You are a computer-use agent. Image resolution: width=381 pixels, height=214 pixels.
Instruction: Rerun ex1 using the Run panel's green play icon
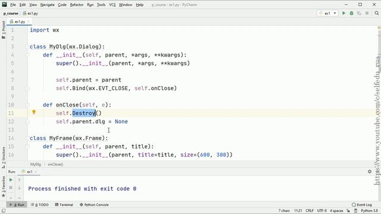coord(11,180)
